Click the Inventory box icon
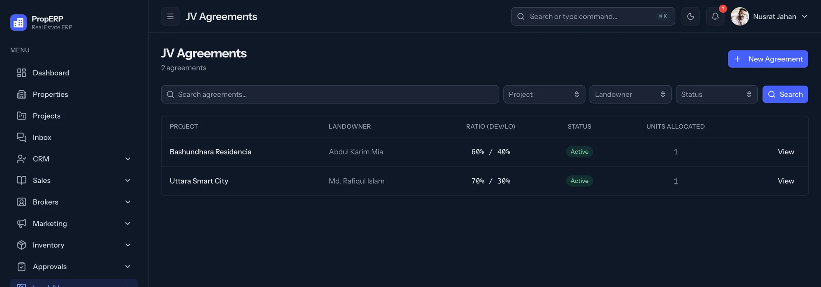821x287 pixels. (x=21, y=245)
